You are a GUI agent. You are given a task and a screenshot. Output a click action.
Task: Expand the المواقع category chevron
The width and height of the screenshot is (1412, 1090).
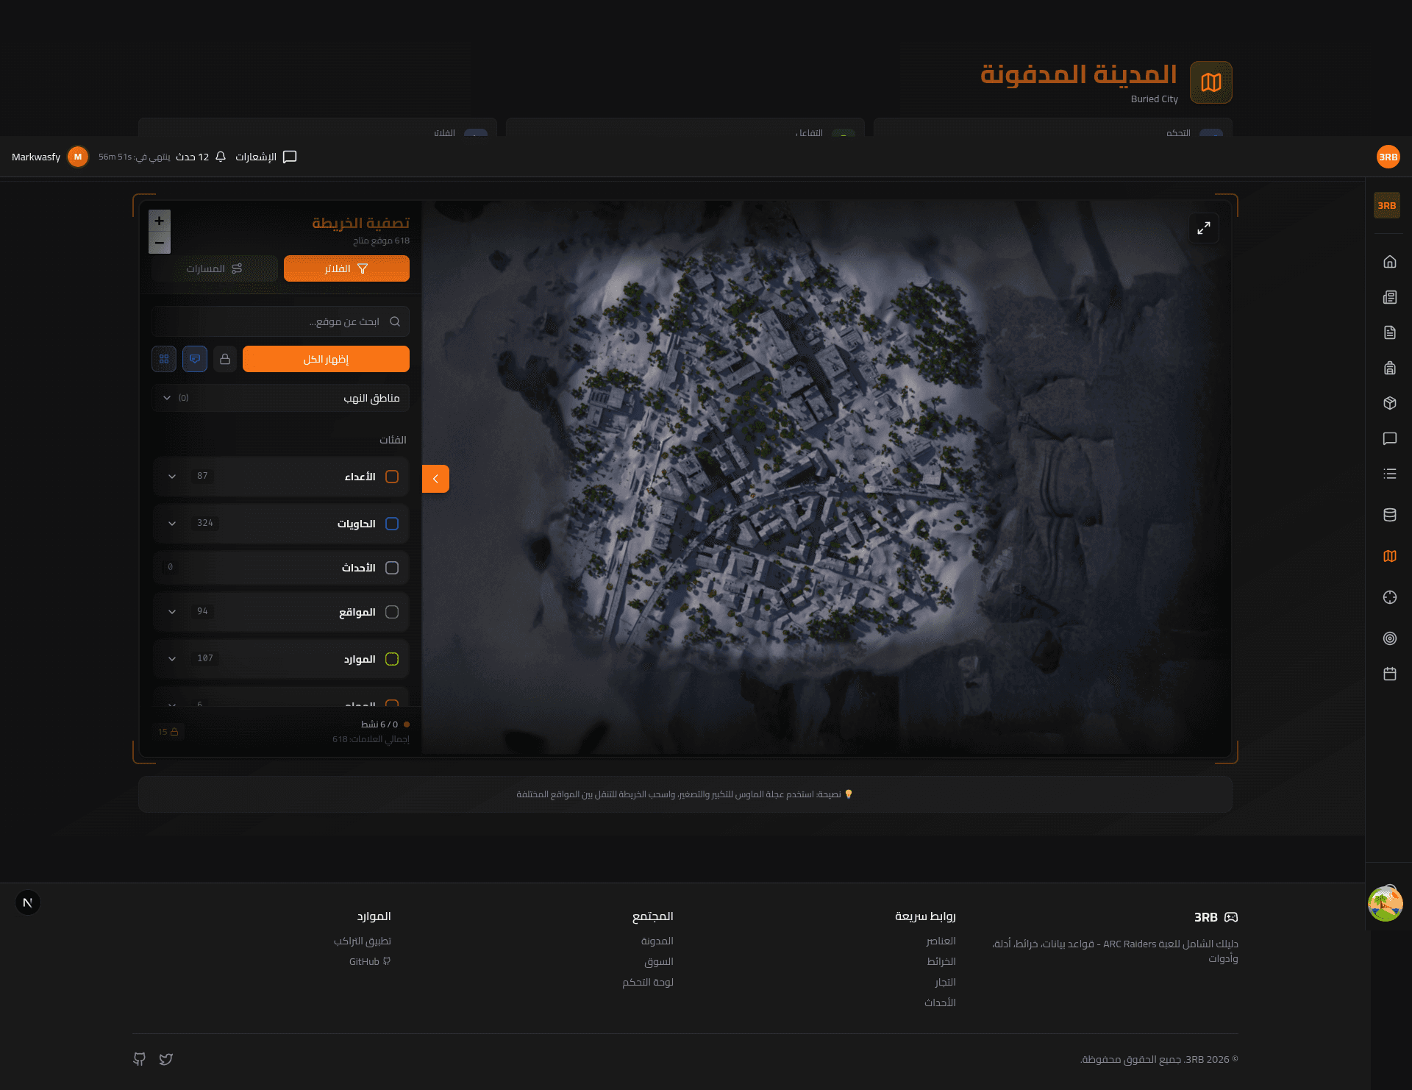click(x=172, y=612)
